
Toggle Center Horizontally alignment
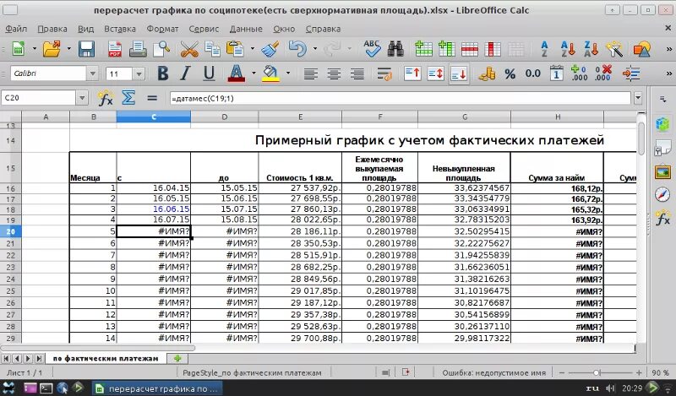click(334, 73)
